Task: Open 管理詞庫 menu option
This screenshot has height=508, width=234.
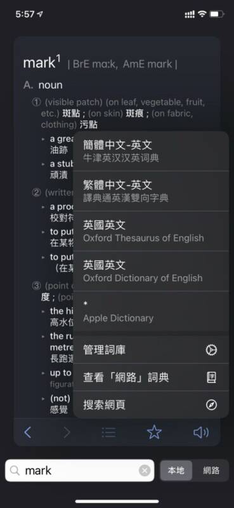Action: 151,350
